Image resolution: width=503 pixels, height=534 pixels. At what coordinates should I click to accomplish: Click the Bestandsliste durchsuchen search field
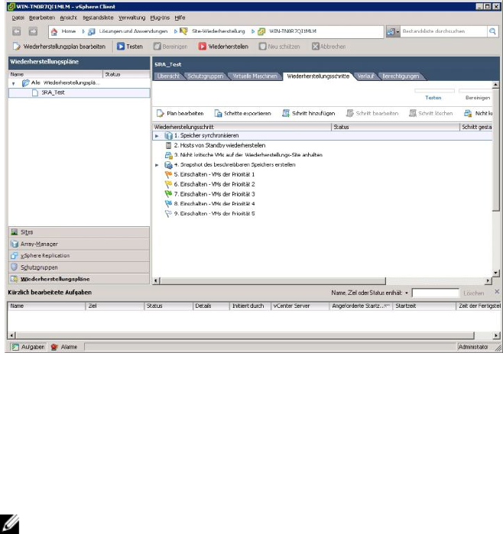click(x=443, y=31)
